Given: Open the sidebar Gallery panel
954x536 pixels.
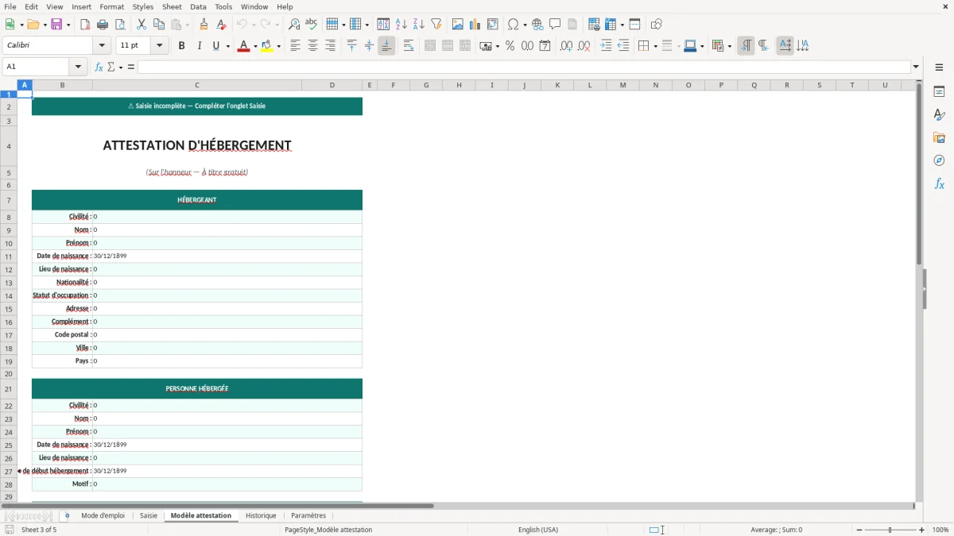Looking at the screenshot, I should 939,137.
